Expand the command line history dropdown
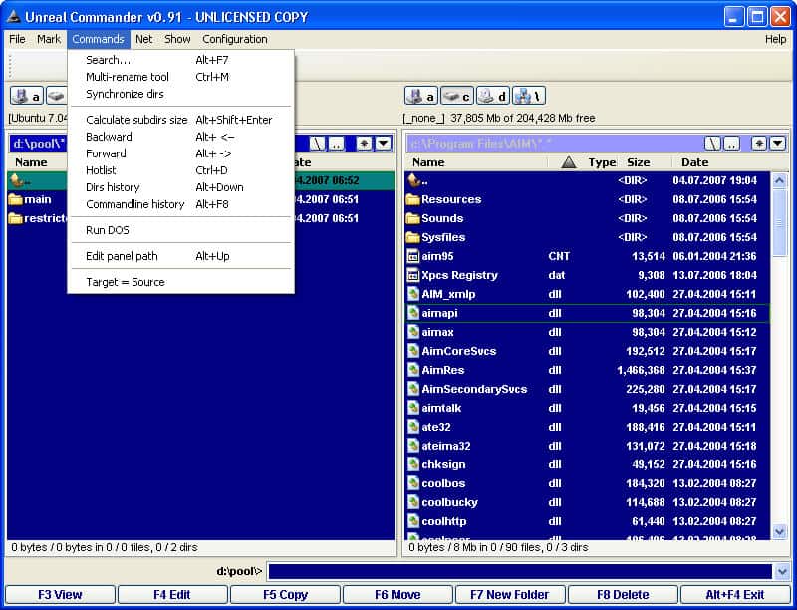 click(x=782, y=571)
